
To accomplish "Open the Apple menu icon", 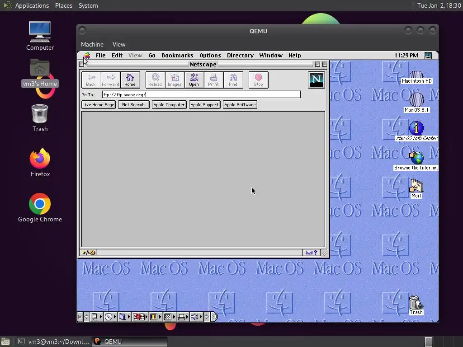I will [x=87, y=56].
